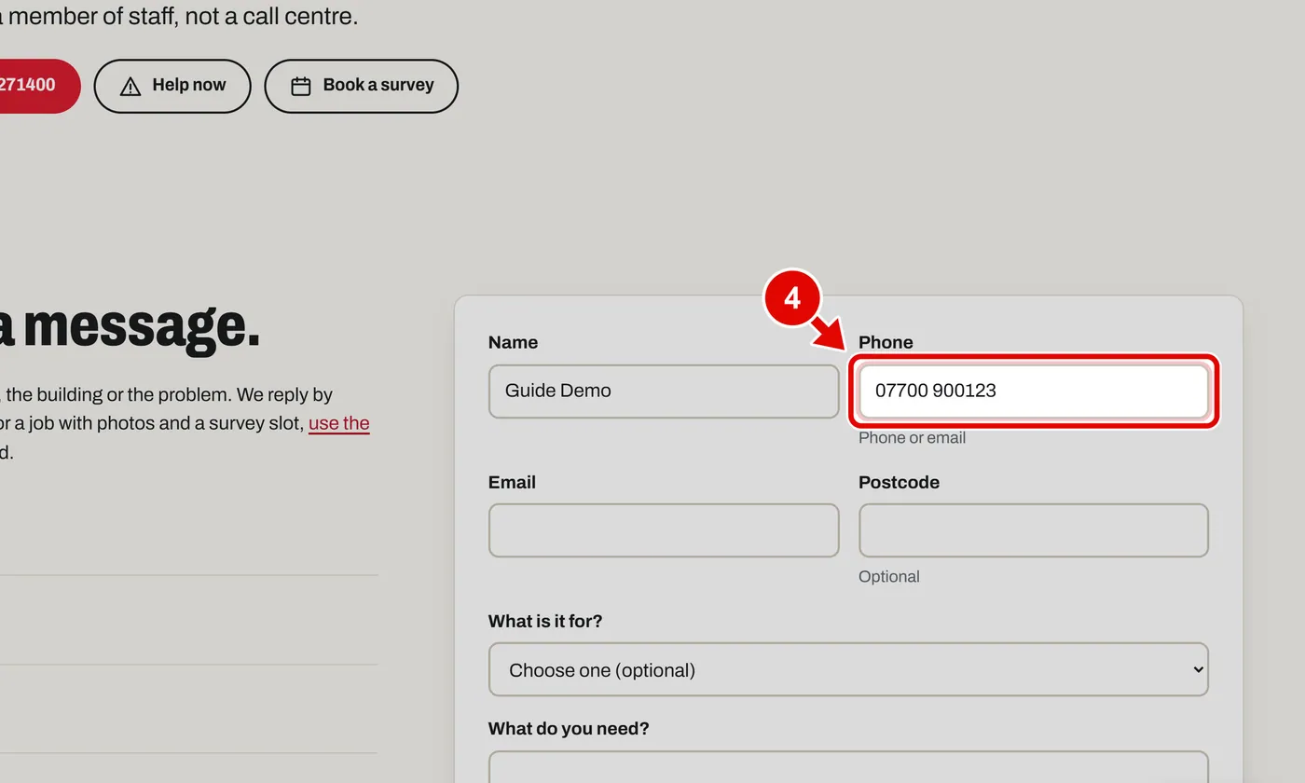Screen dimensions: 1305x783
Task: Click the Help now button
Action: pyautogui.click(x=172, y=86)
